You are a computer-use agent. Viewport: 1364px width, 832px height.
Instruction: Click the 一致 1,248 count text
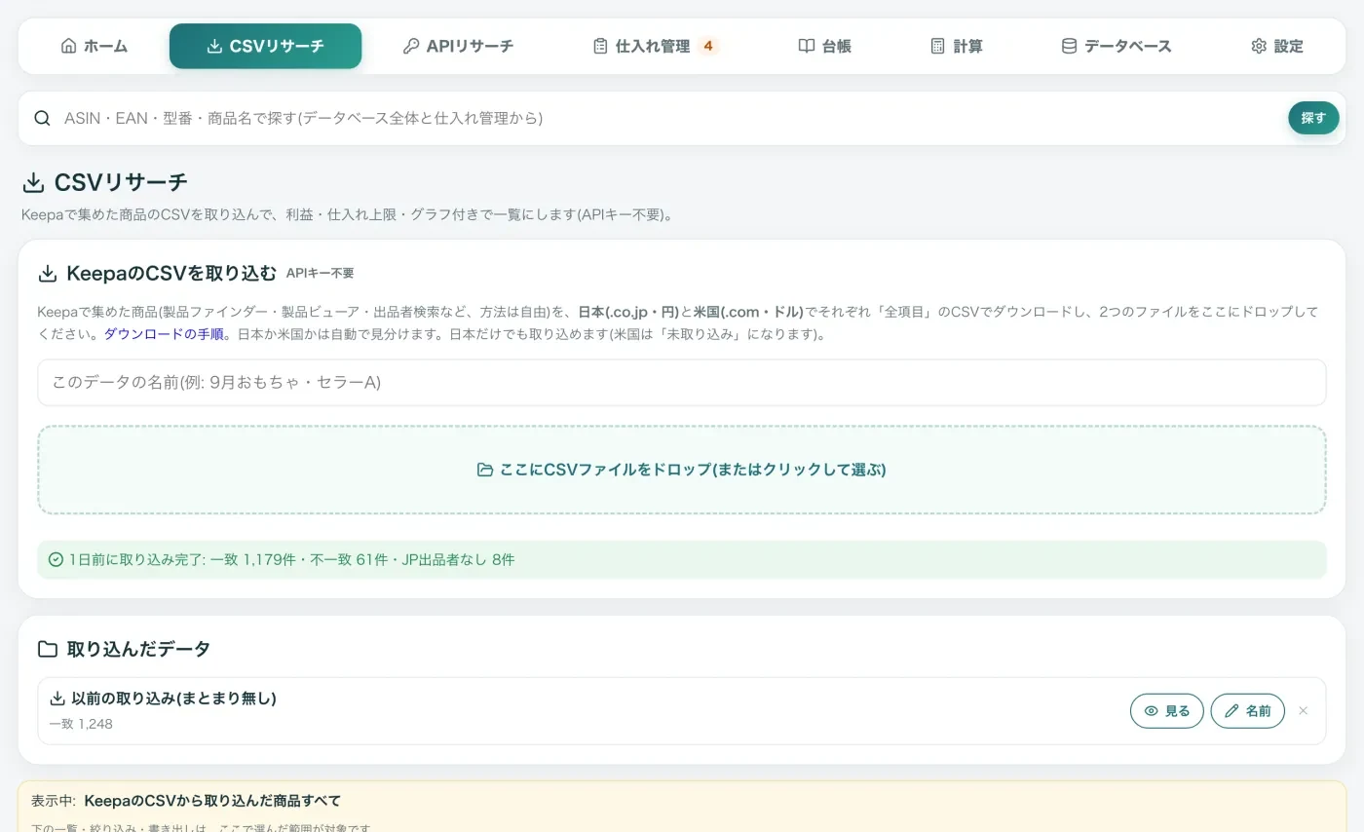[81, 724]
